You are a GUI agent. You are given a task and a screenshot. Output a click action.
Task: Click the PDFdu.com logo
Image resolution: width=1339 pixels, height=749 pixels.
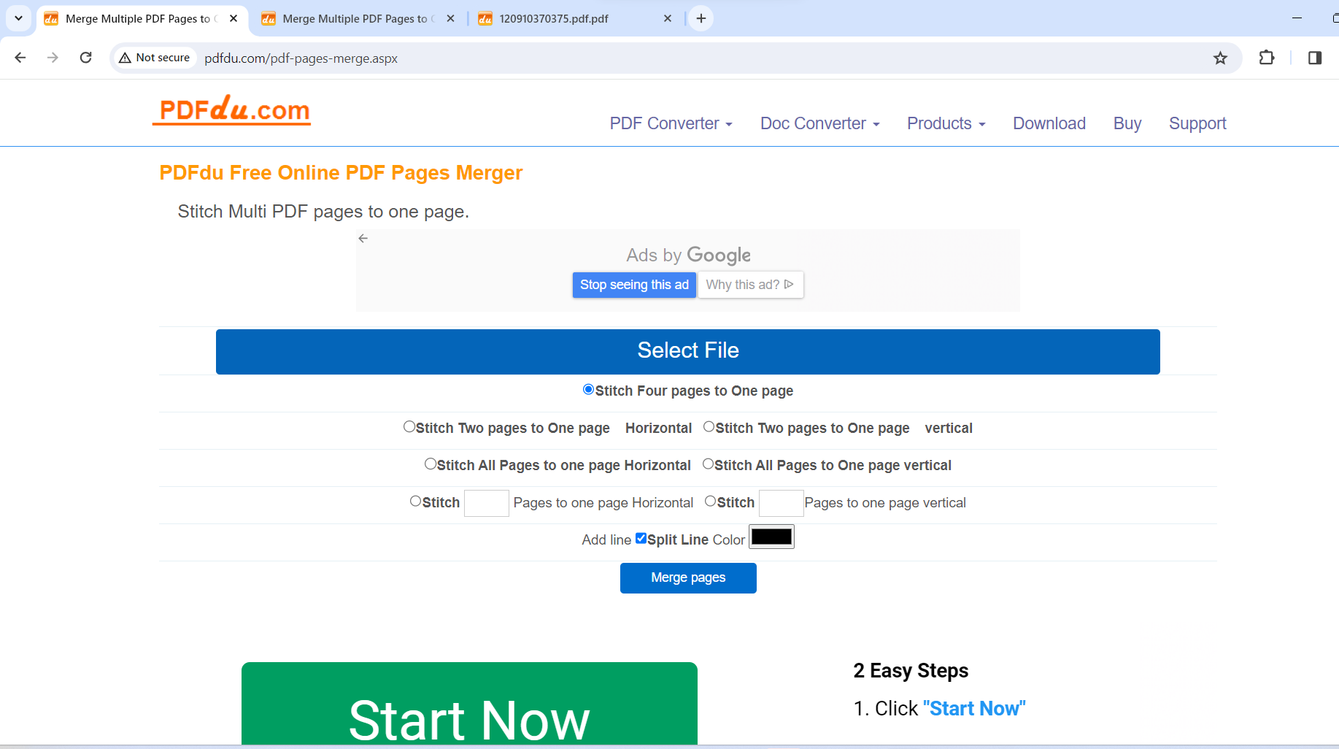click(x=232, y=110)
